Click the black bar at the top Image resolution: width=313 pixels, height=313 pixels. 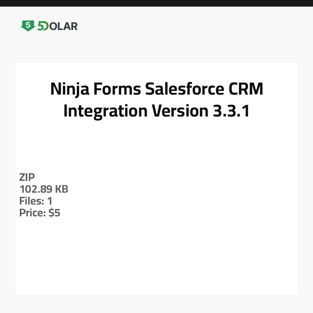pyautogui.click(x=156, y=3)
